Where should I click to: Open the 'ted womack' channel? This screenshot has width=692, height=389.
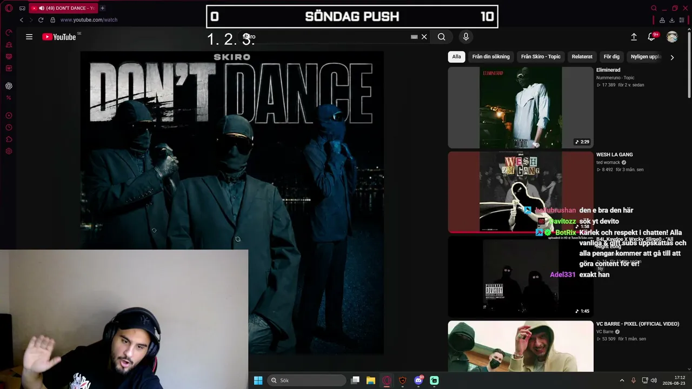[x=608, y=163]
